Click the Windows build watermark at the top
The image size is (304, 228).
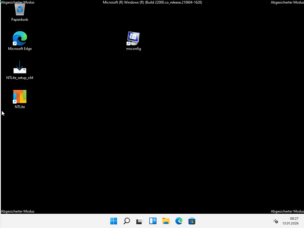point(152,2)
